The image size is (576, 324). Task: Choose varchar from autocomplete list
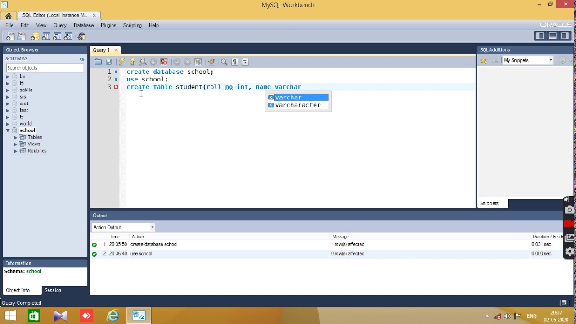pyautogui.click(x=298, y=98)
